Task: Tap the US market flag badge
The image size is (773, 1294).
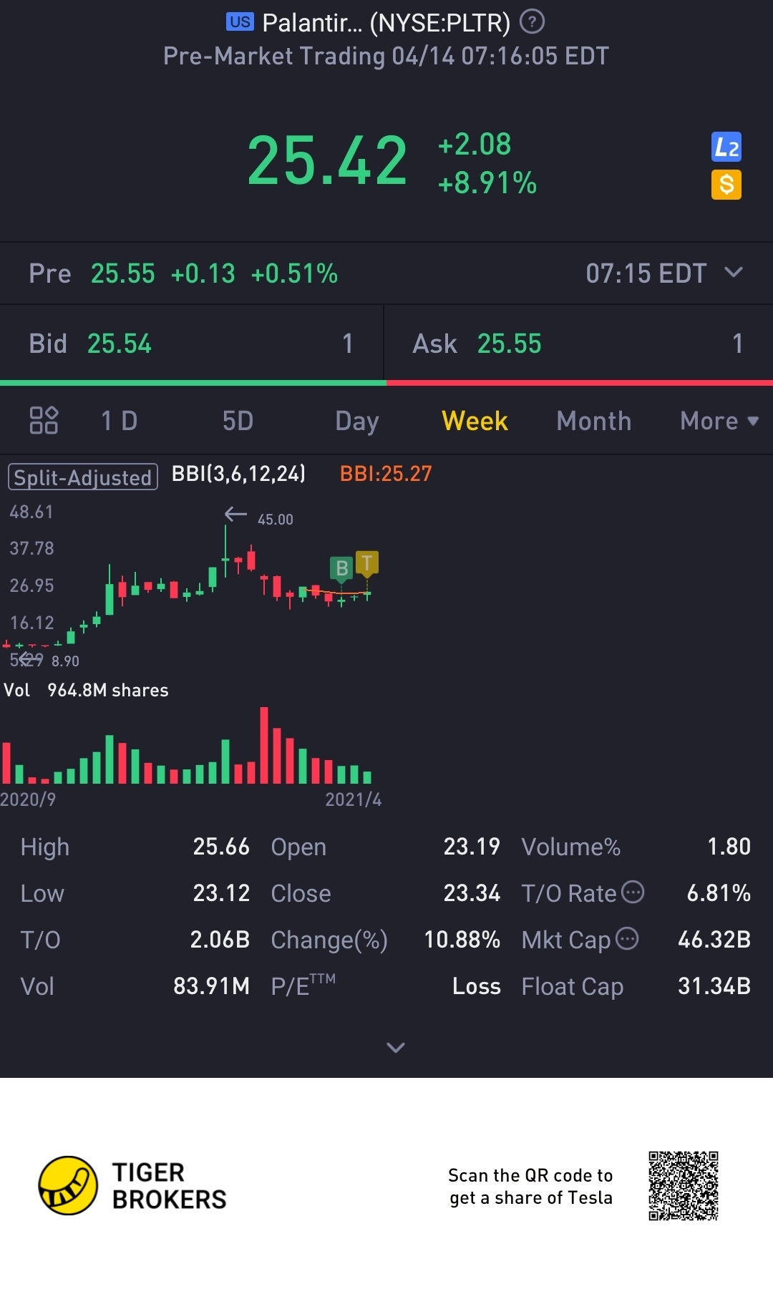Action: pyautogui.click(x=240, y=22)
